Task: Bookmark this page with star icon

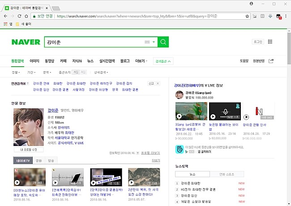Action: [247, 16]
